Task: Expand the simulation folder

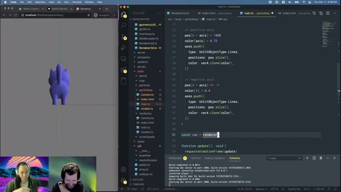Action: coord(143,57)
